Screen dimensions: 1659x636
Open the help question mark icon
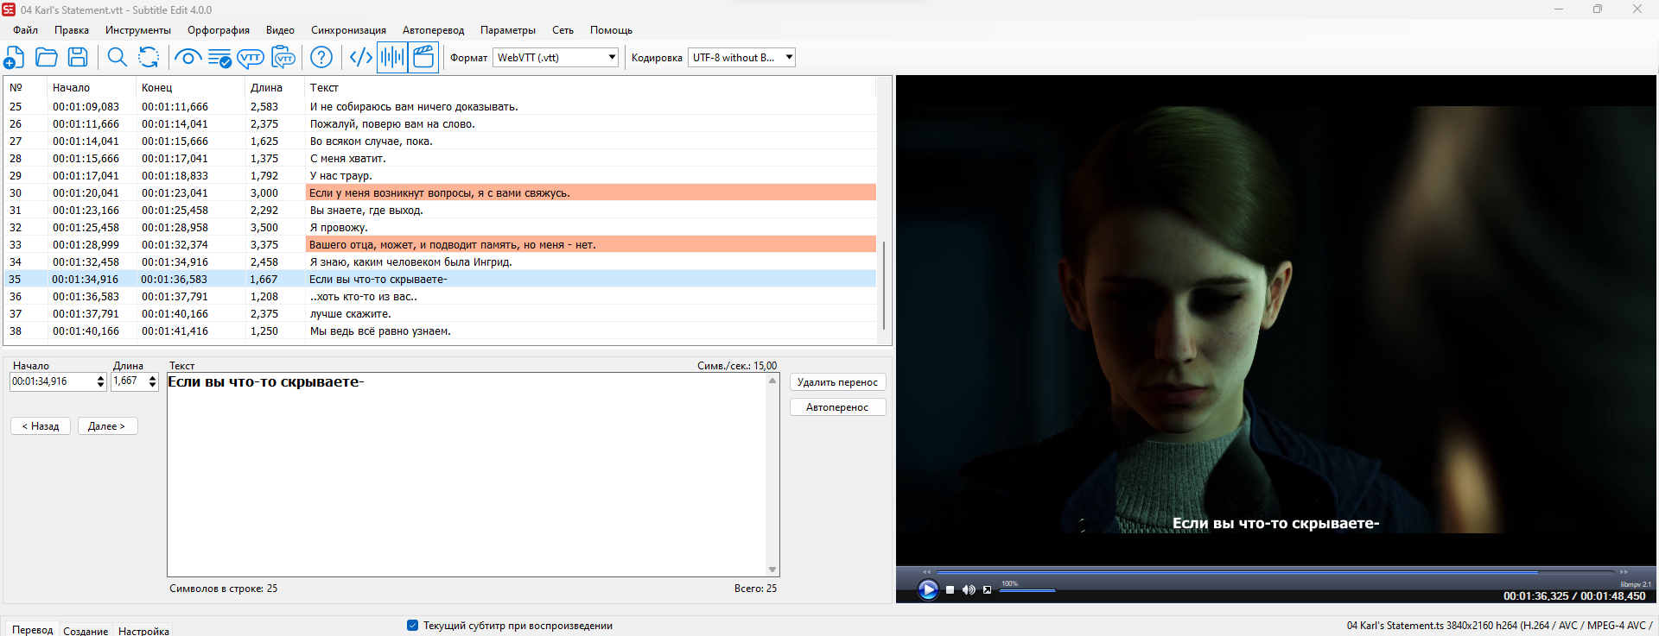coord(321,58)
